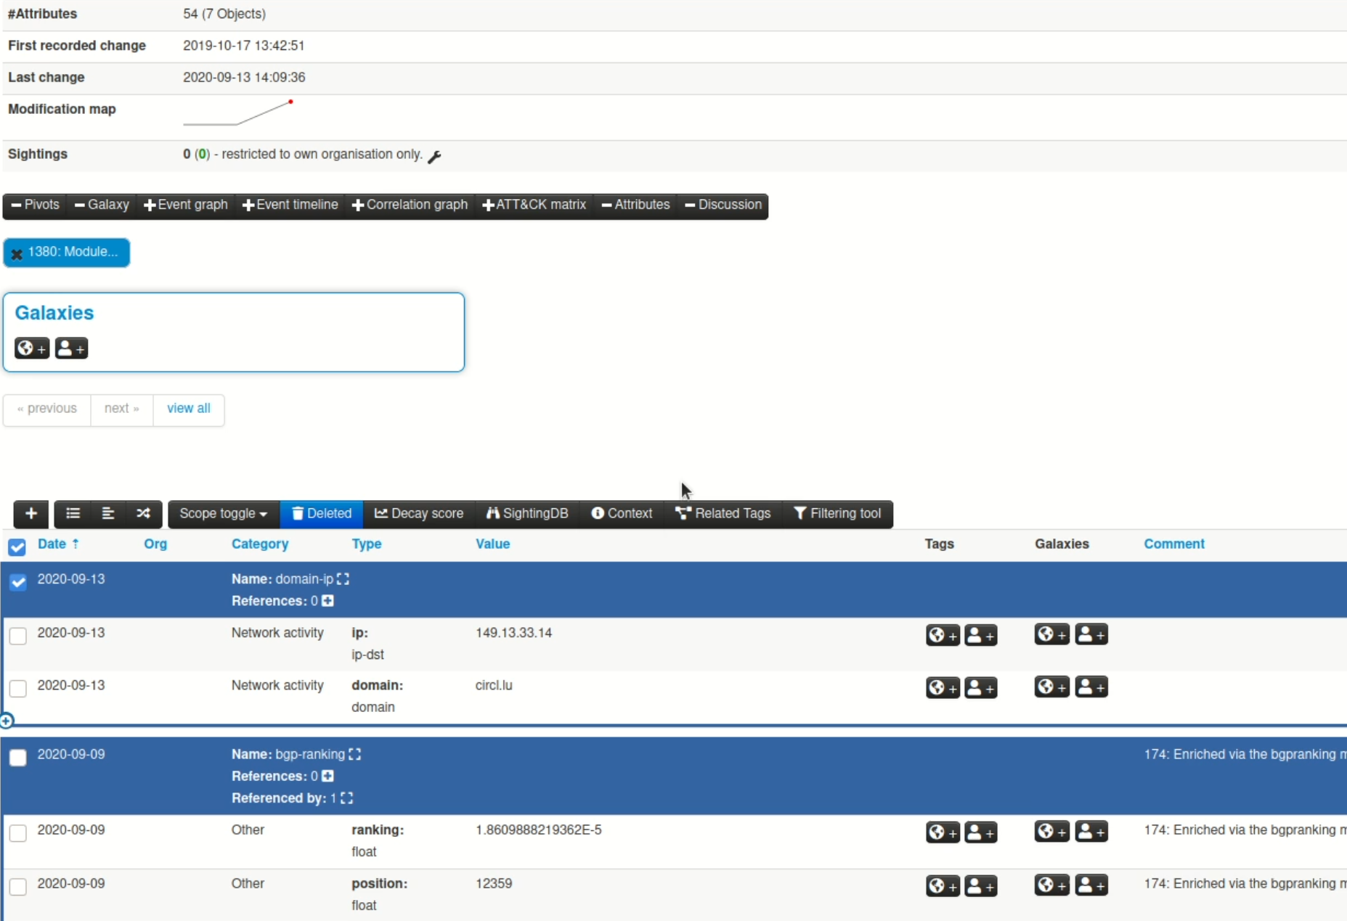Add local tag to circl.lu row
Image resolution: width=1347 pixels, height=921 pixels.
point(980,687)
